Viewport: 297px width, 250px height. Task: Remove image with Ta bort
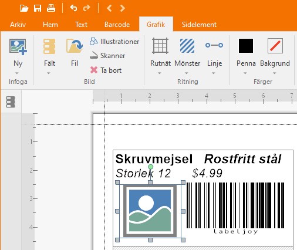pyautogui.click(x=106, y=70)
